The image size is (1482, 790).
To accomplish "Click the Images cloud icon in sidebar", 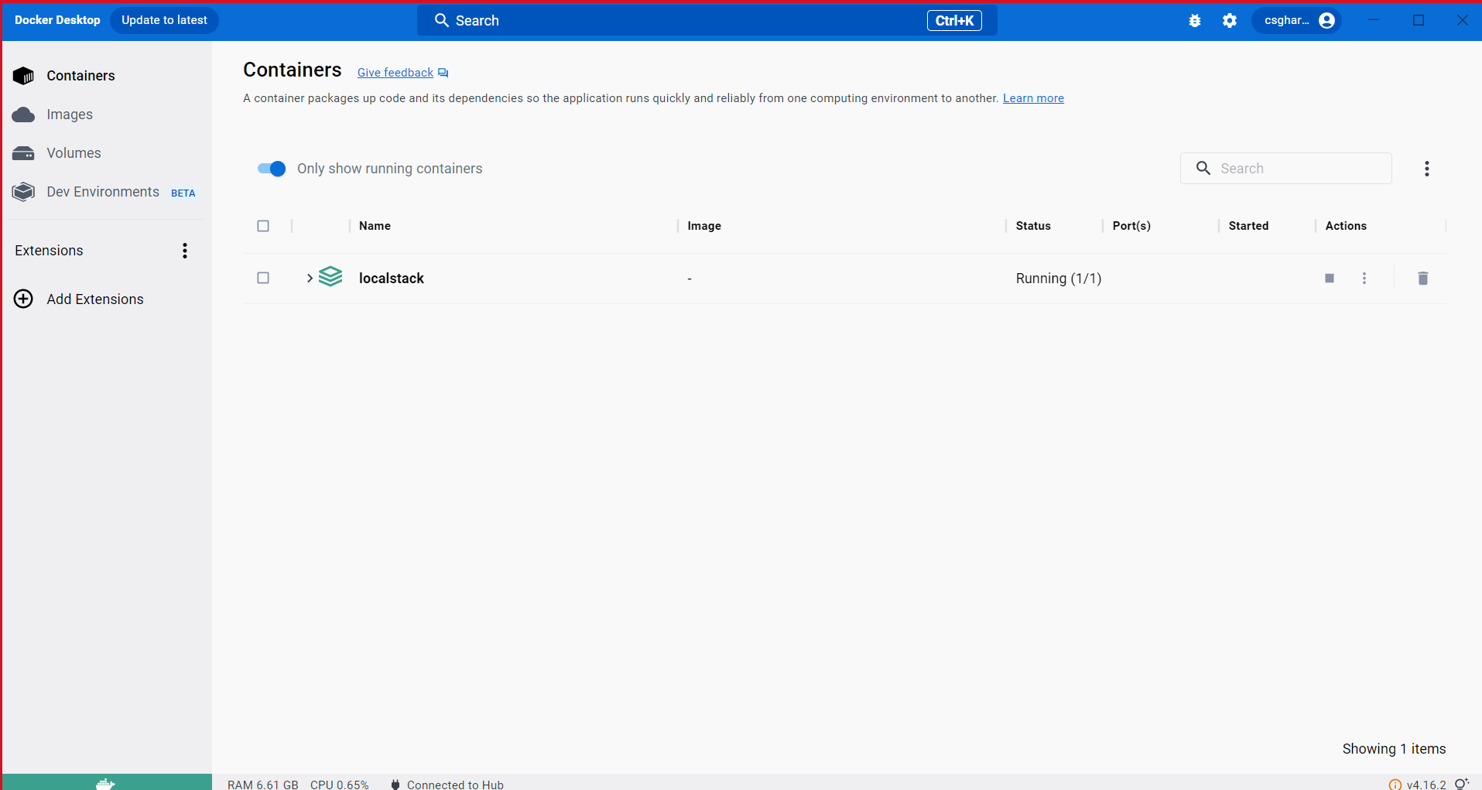I will click(23, 115).
